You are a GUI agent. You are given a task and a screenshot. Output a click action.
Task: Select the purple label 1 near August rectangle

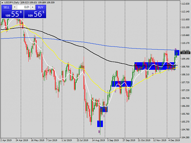pyautogui.click(x=104, y=116)
